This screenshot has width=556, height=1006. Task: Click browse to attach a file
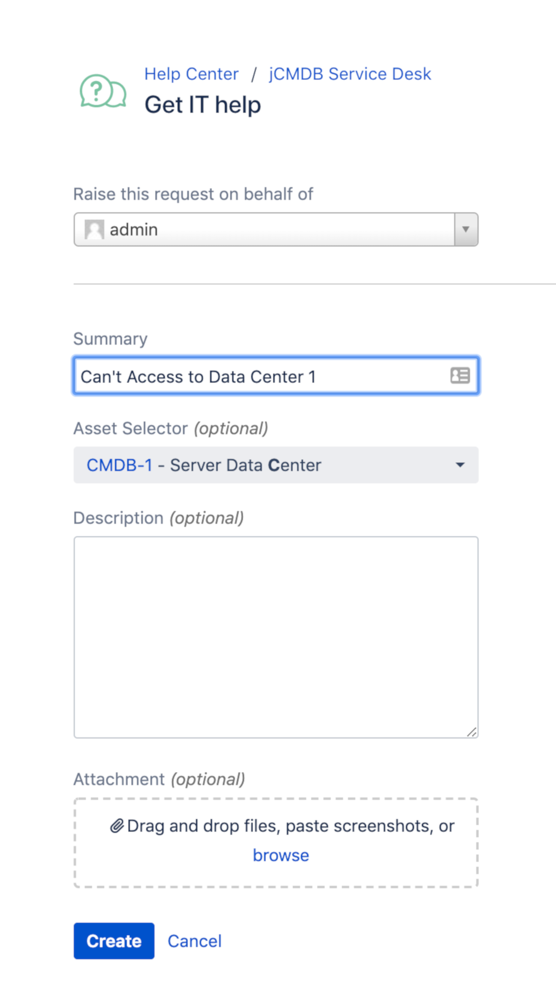(281, 855)
